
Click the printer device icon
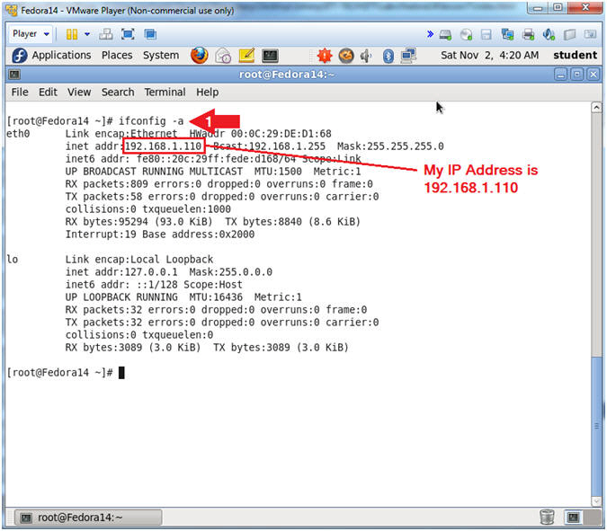[x=528, y=35]
